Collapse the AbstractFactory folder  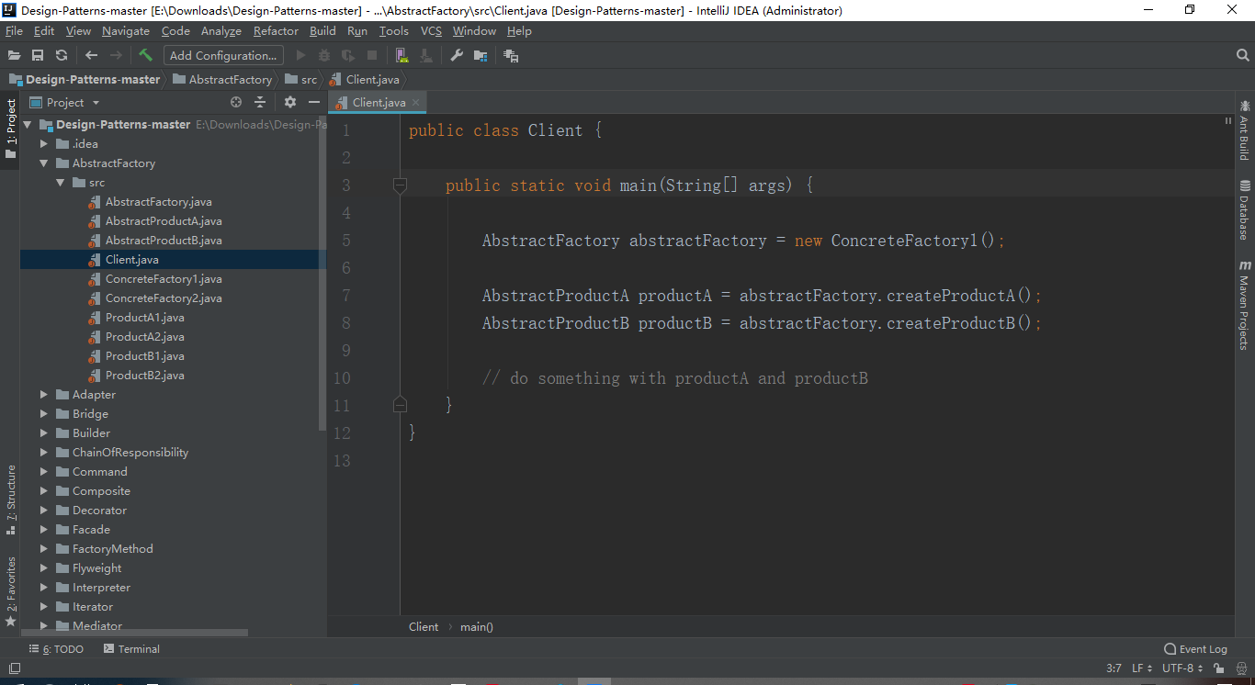click(x=43, y=163)
